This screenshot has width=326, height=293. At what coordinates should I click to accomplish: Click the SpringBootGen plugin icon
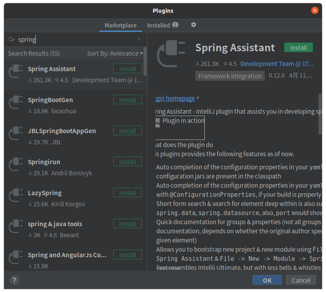tap(16, 102)
